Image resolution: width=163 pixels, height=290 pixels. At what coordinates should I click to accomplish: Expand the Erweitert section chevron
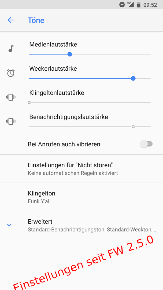[9, 225]
